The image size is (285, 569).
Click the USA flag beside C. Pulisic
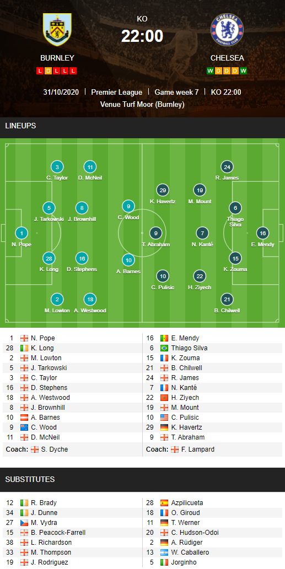click(x=164, y=418)
